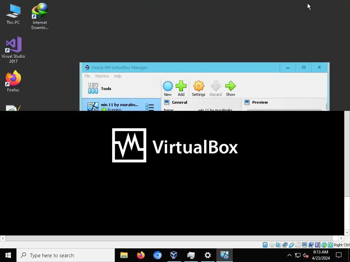Open Firefox from the taskbar

[x=140, y=255]
